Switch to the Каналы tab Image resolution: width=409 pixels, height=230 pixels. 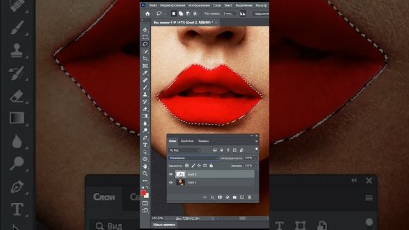point(203,141)
